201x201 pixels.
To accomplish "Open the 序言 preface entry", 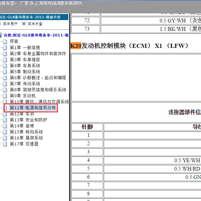I will click(14, 41).
